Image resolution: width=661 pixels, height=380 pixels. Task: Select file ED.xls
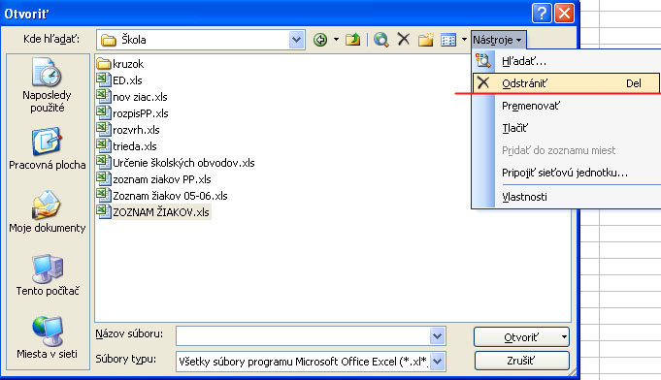(119, 80)
